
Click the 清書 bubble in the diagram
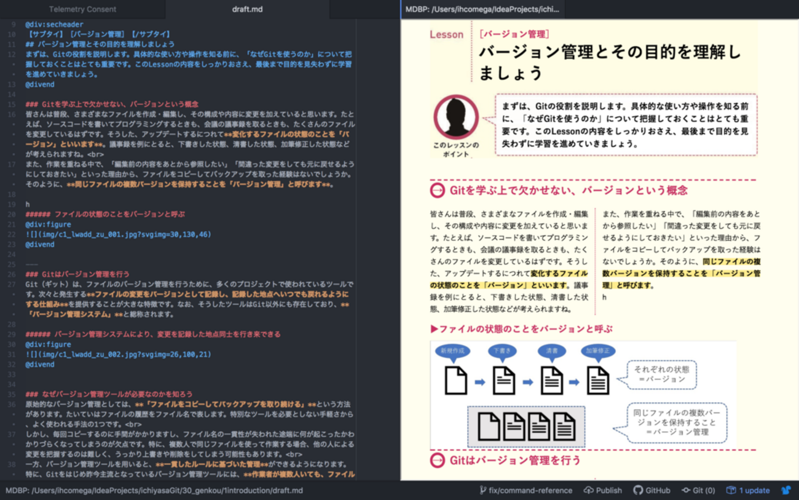pos(551,352)
